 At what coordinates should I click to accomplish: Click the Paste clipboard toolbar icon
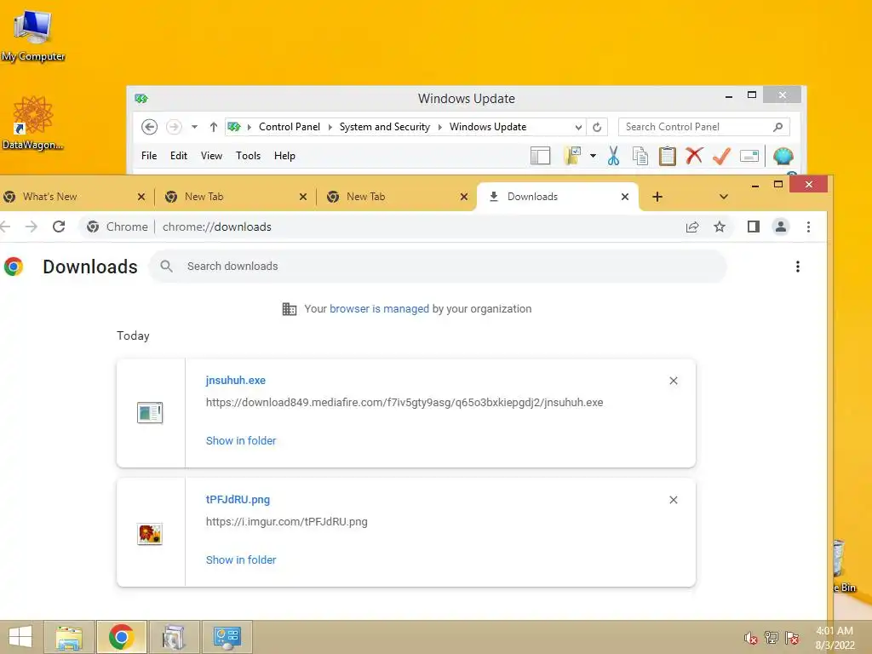(x=667, y=157)
